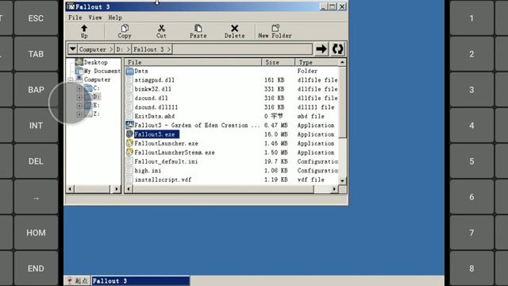Click the FalloutLauncher.exe Vault Boy icon
The width and height of the screenshot is (508, 286).
[129, 143]
